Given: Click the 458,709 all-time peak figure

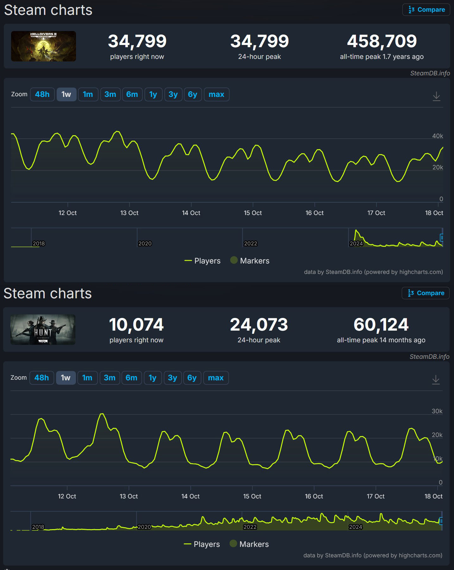Looking at the screenshot, I should click(382, 41).
